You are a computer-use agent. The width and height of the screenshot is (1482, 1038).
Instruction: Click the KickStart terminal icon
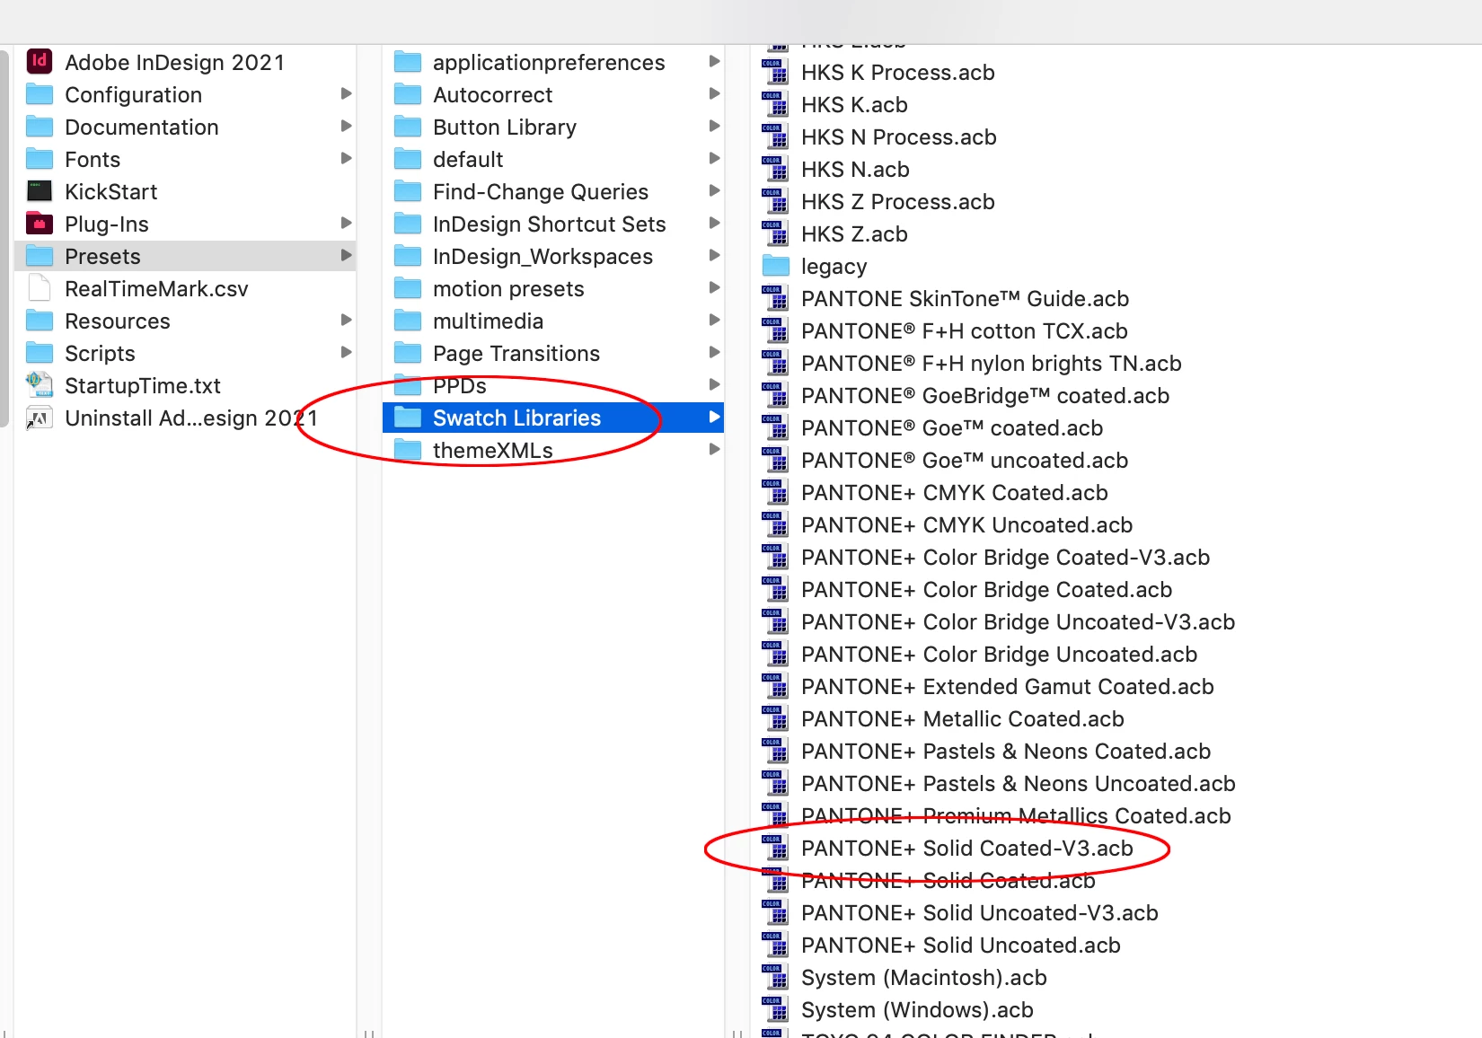[x=40, y=191]
